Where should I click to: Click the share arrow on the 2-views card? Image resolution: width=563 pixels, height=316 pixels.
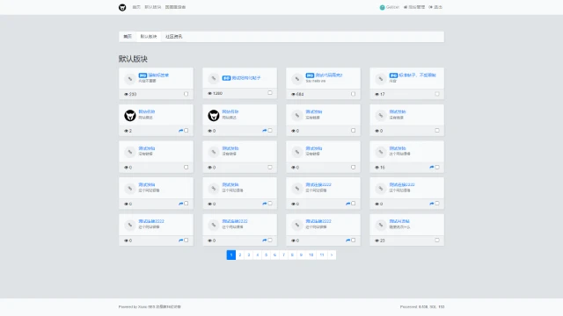(x=181, y=131)
